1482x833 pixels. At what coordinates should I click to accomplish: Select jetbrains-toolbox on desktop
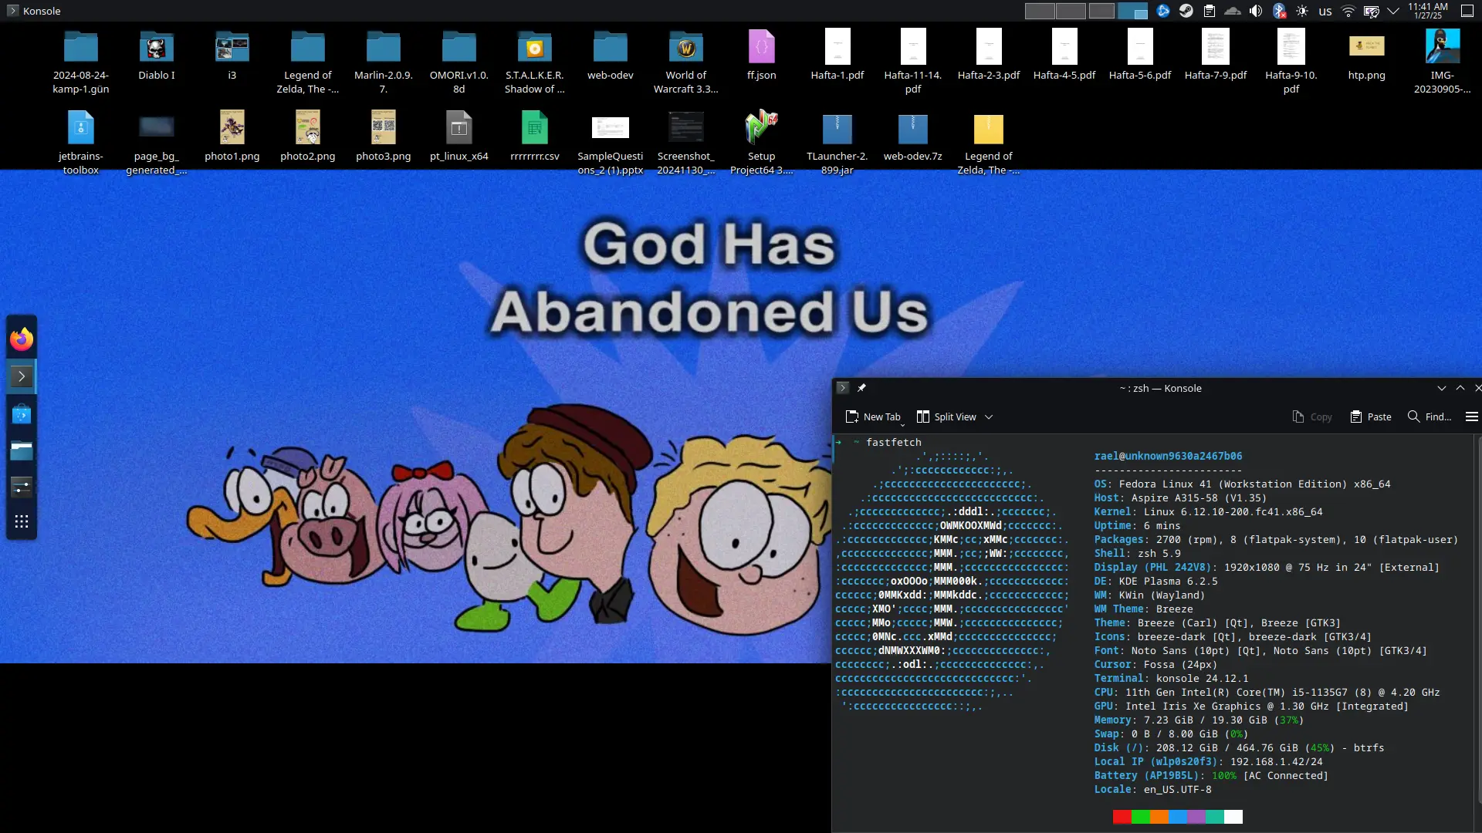(81, 143)
